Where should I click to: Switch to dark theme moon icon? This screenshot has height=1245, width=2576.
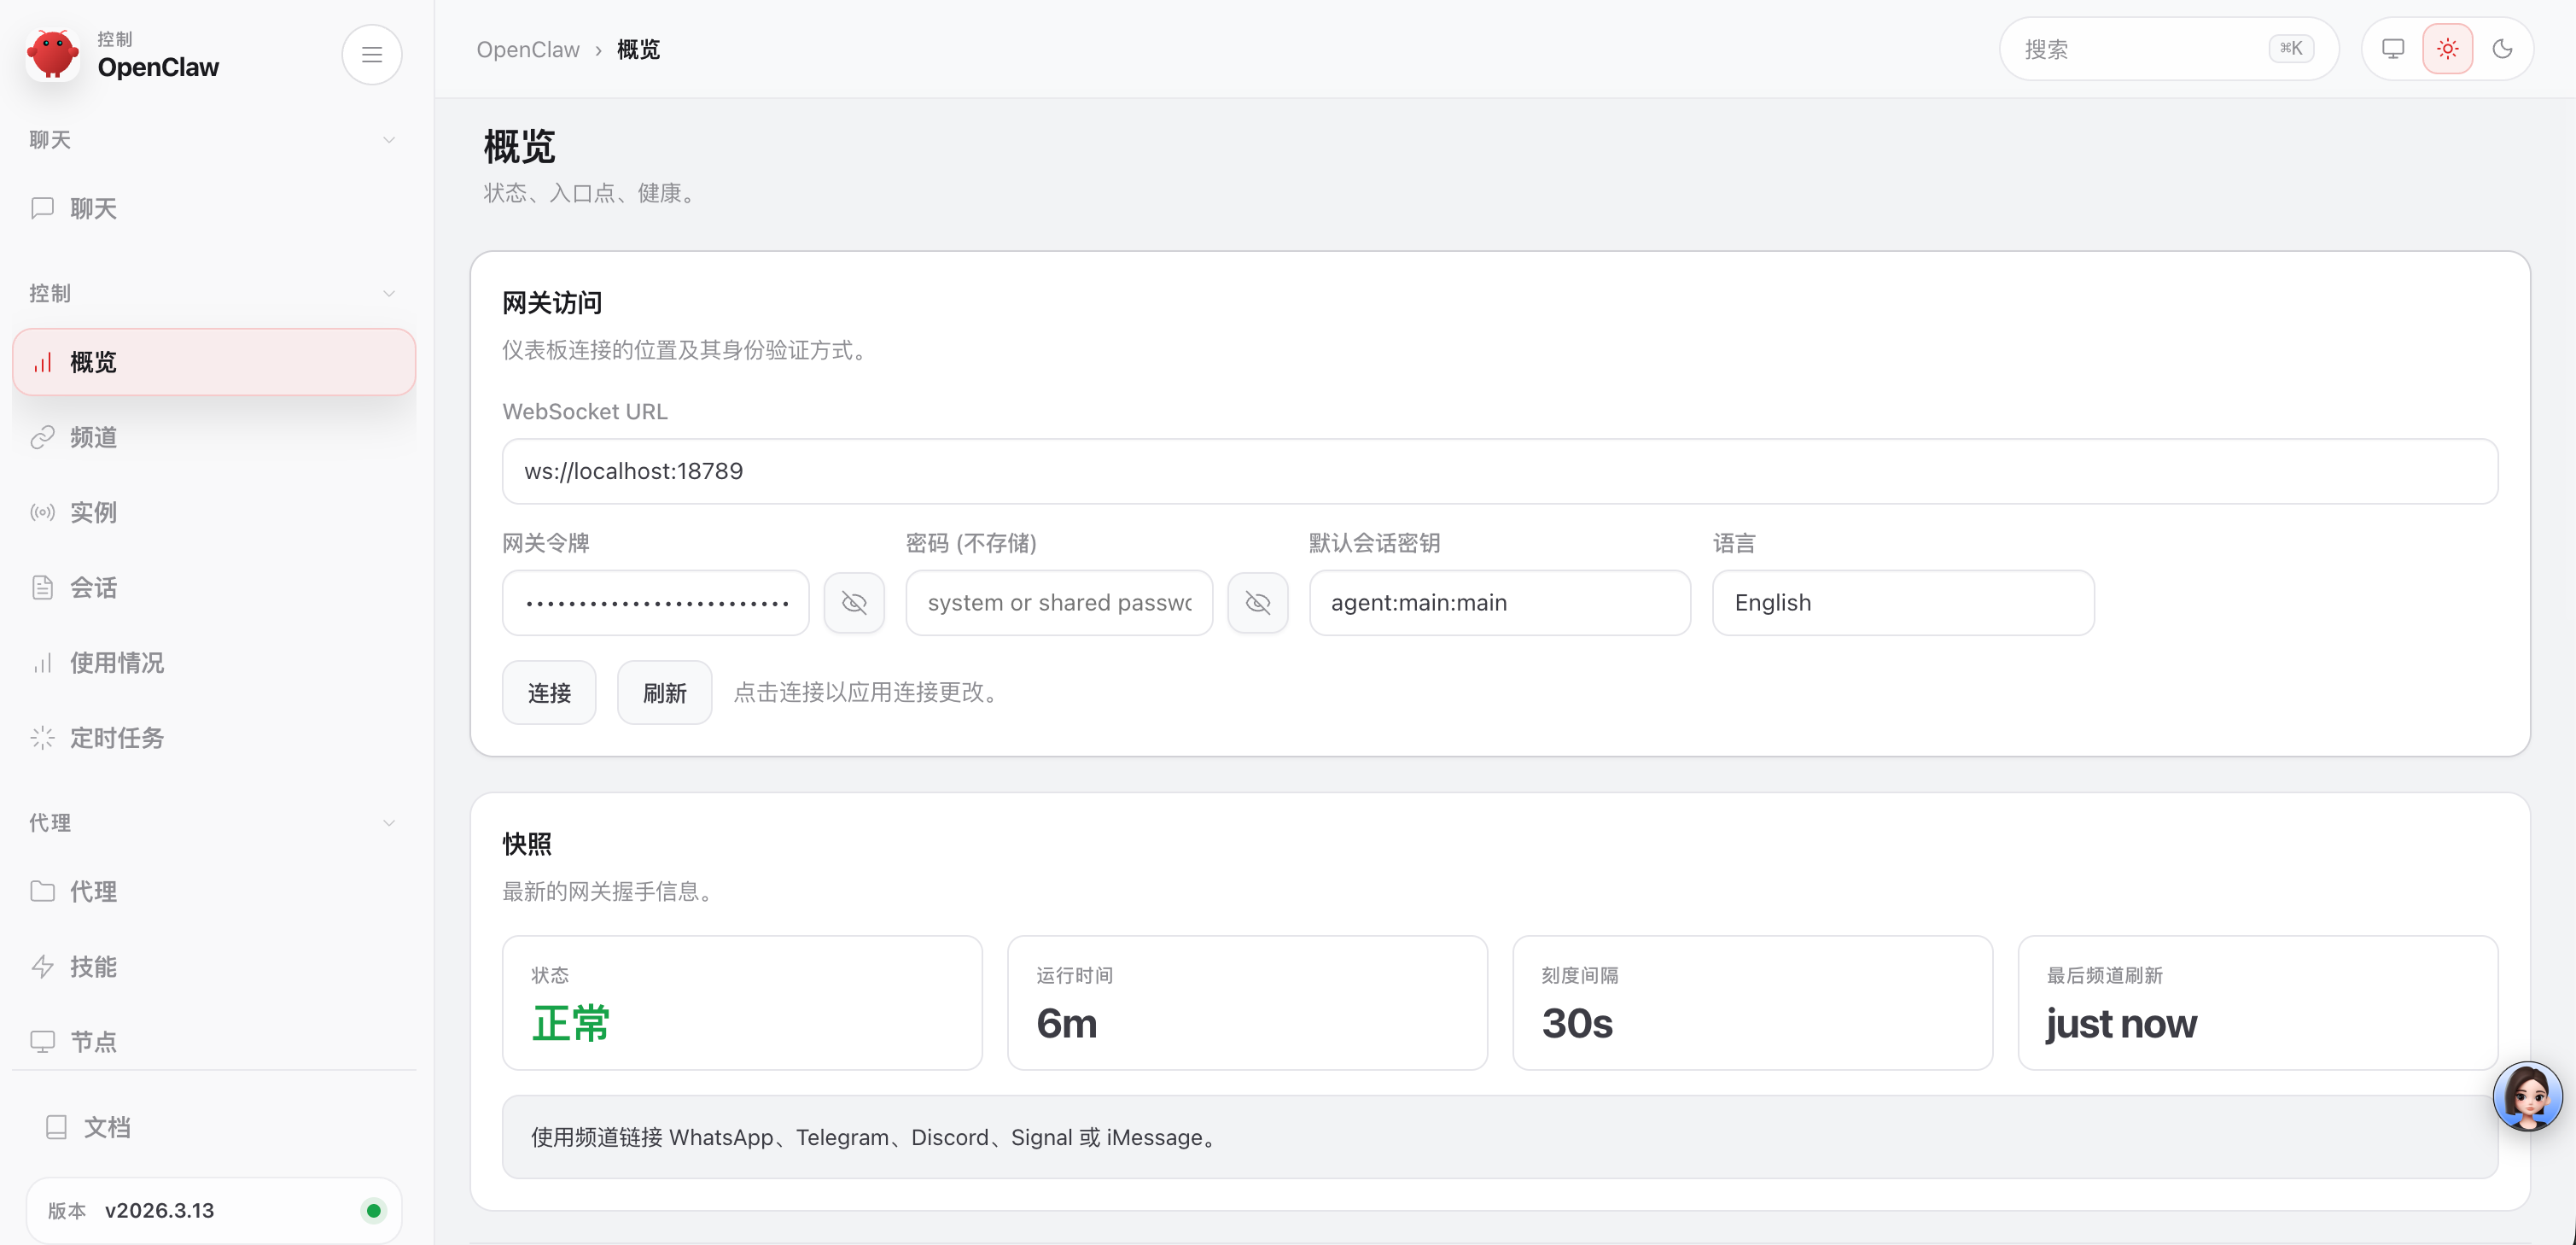click(2502, 49)
